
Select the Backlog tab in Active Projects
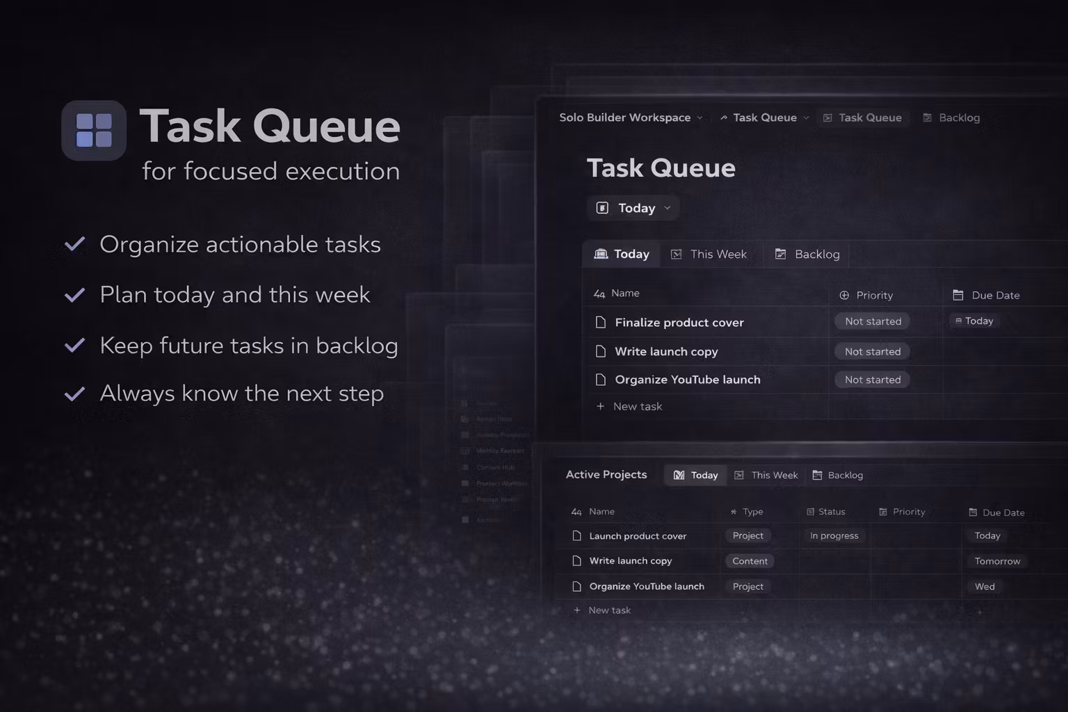click(x=838, y=475)
